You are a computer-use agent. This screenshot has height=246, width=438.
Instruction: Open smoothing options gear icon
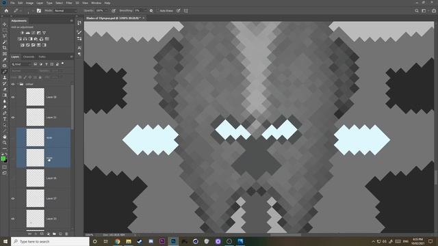[x=151, y=11]
